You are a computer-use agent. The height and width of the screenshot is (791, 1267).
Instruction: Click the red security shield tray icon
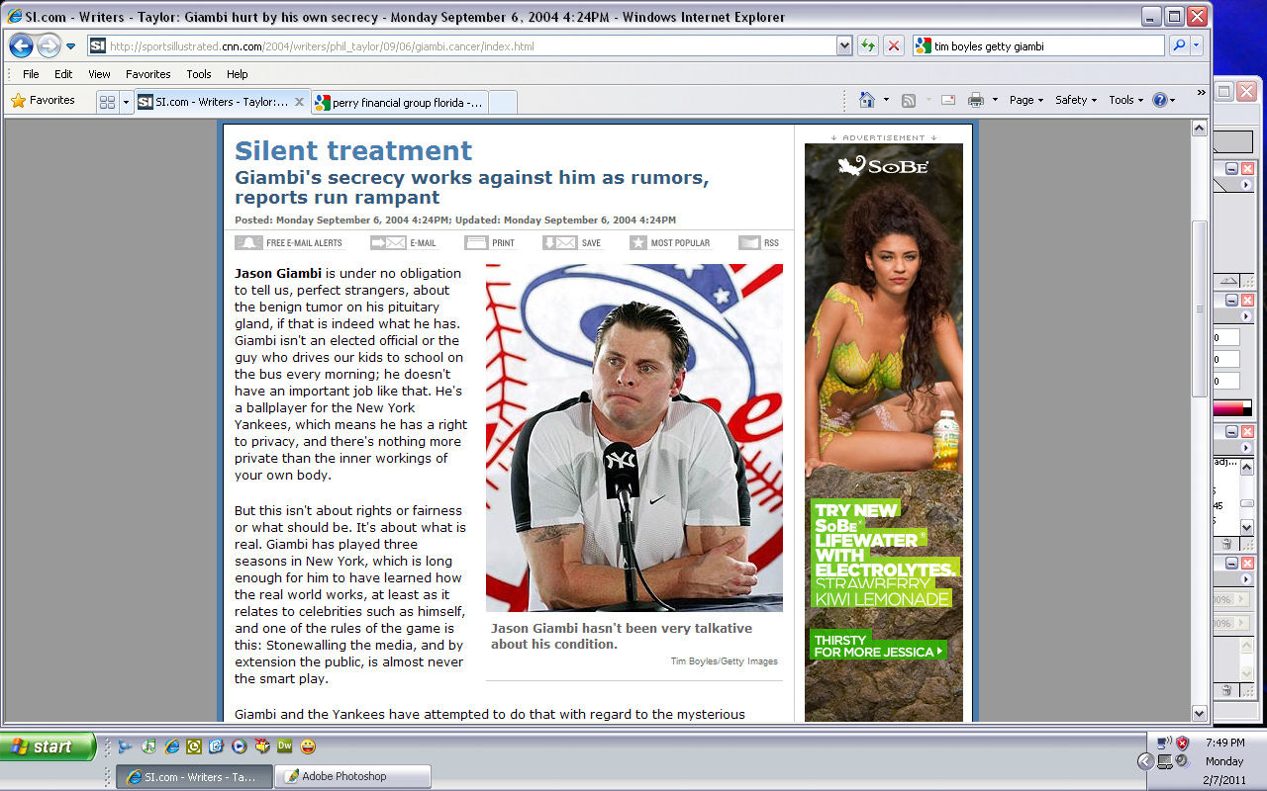tap(1182, 743)
